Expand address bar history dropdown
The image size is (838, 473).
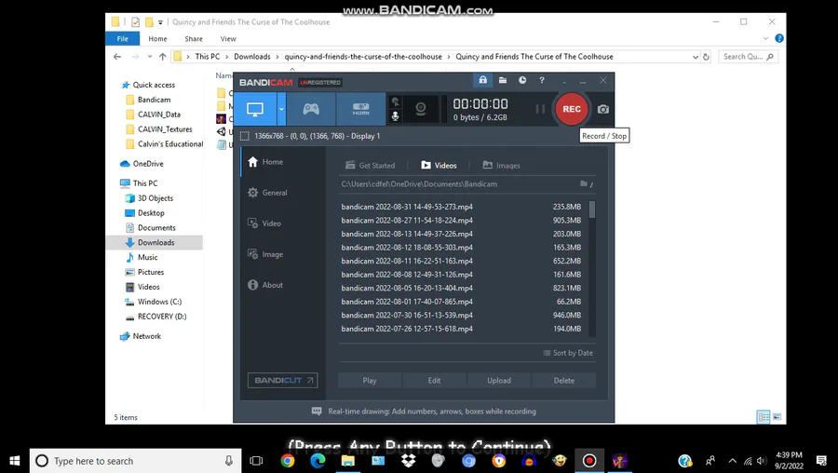tap(696, 57)
